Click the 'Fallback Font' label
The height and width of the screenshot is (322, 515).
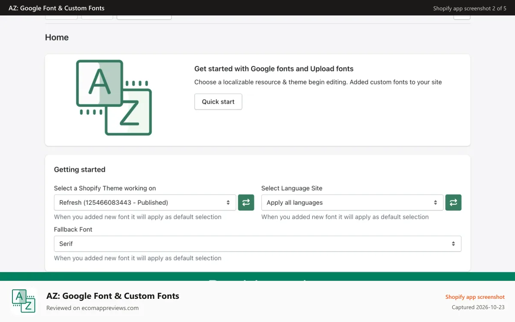pyautogui.click(x=73, y=229)
